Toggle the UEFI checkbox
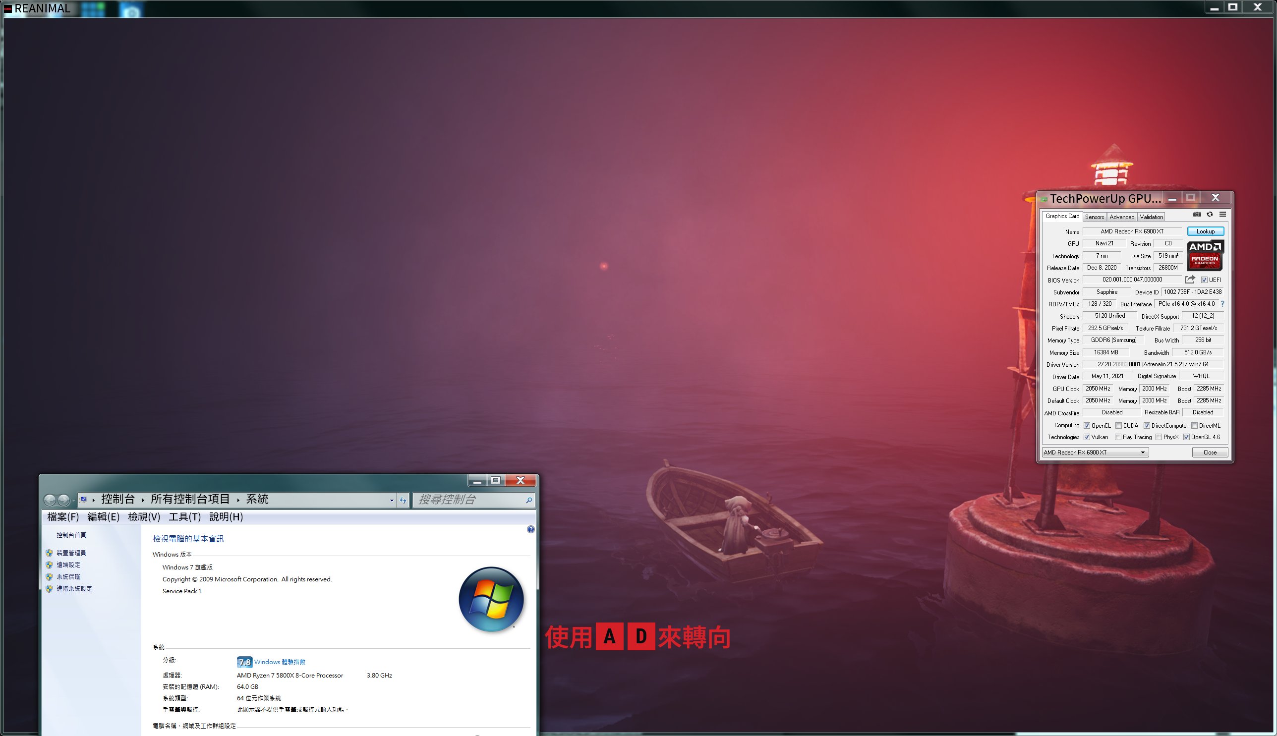 pos(1204,280)
